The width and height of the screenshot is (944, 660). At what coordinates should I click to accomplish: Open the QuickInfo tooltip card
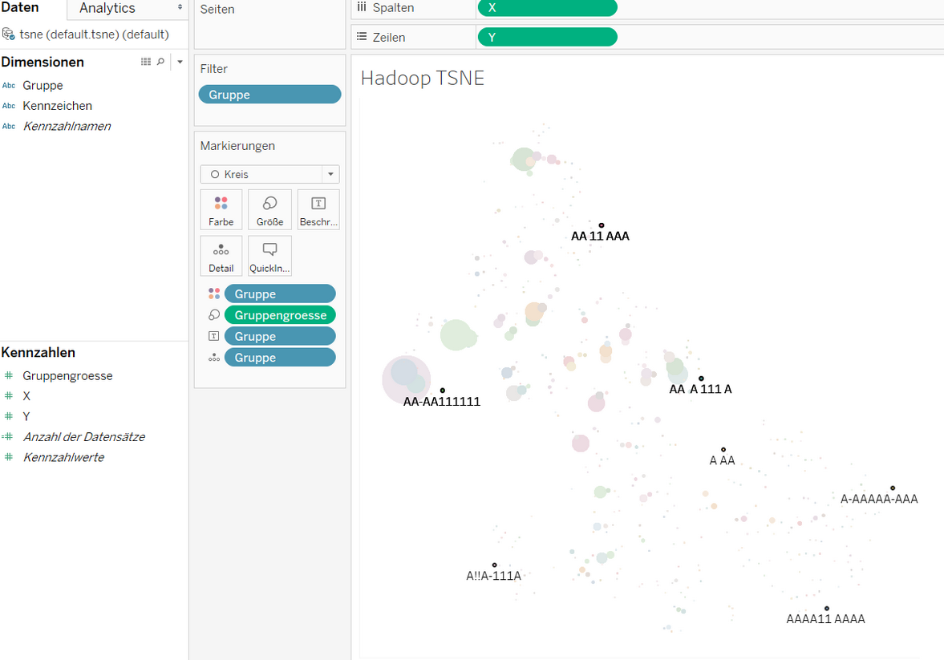pyautogui.click(x=269, y=257)
